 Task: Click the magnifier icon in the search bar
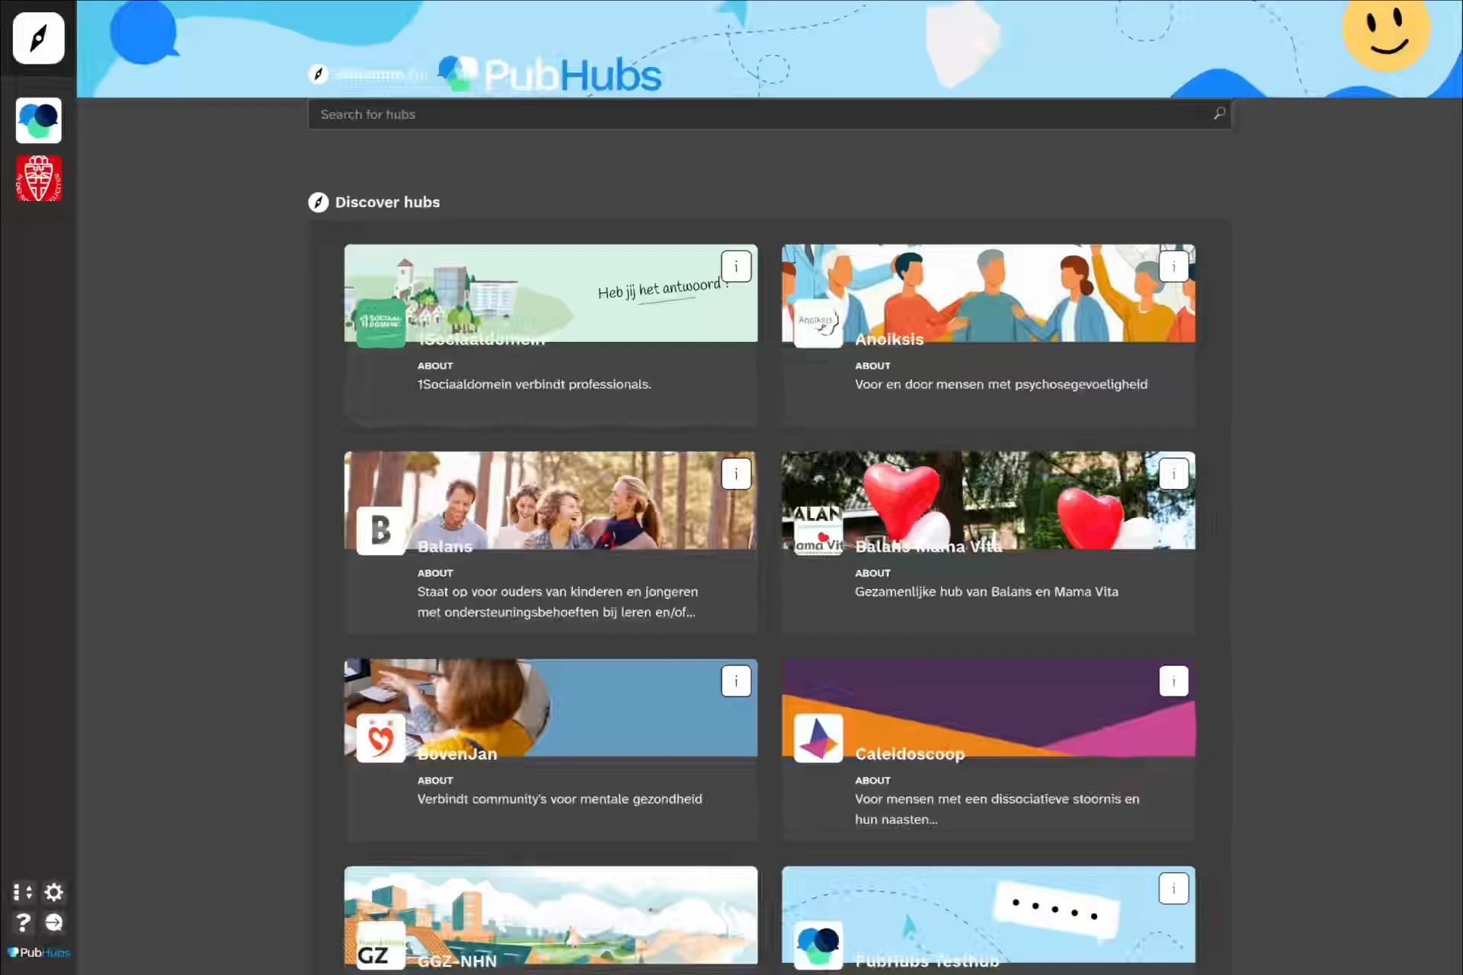tap(1218, 113)
